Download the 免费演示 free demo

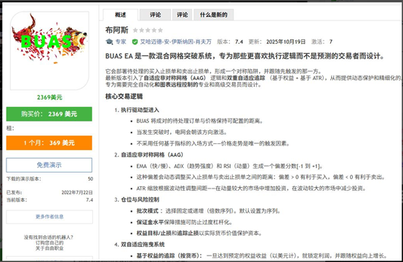(49, 165)
